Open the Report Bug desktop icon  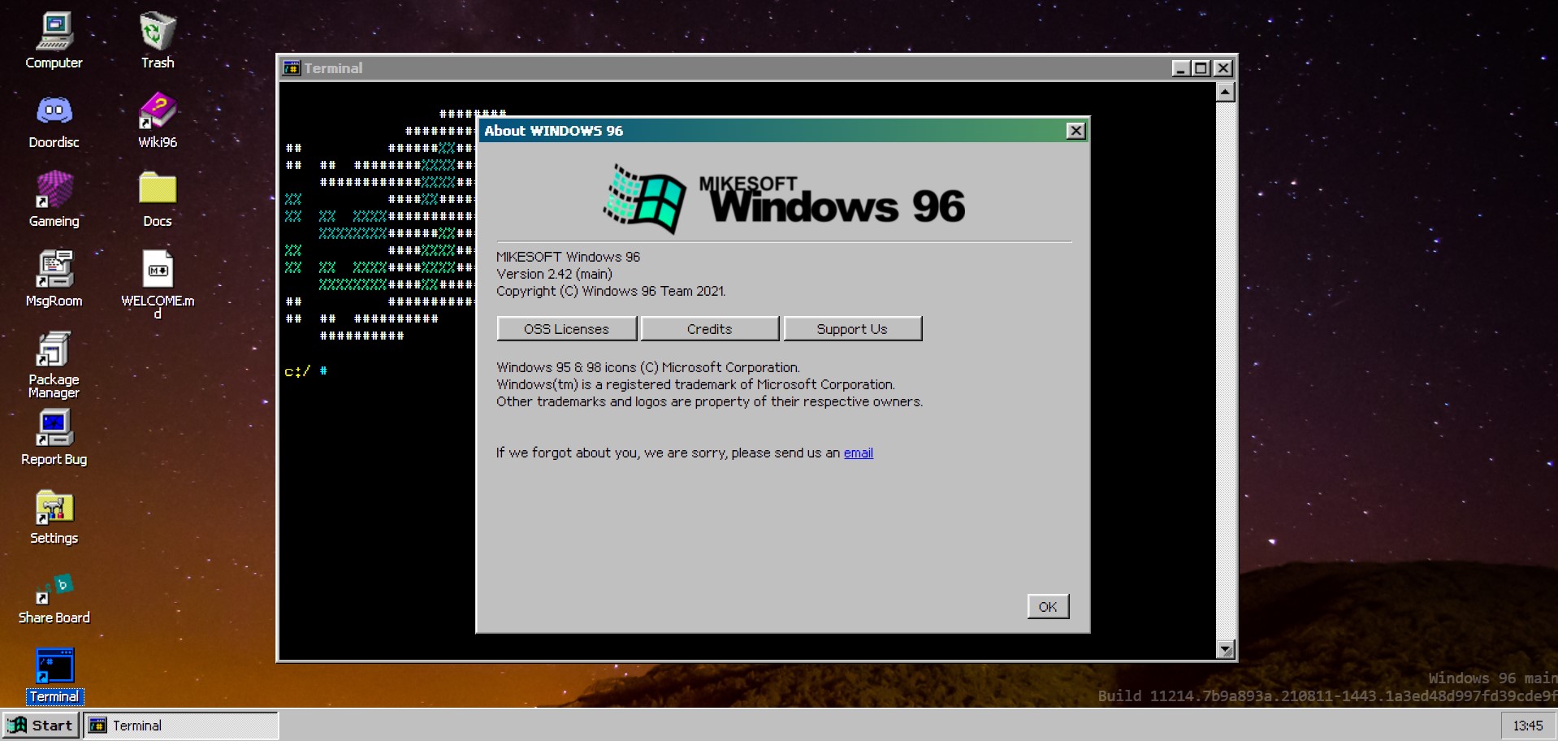tap(54, 437)
